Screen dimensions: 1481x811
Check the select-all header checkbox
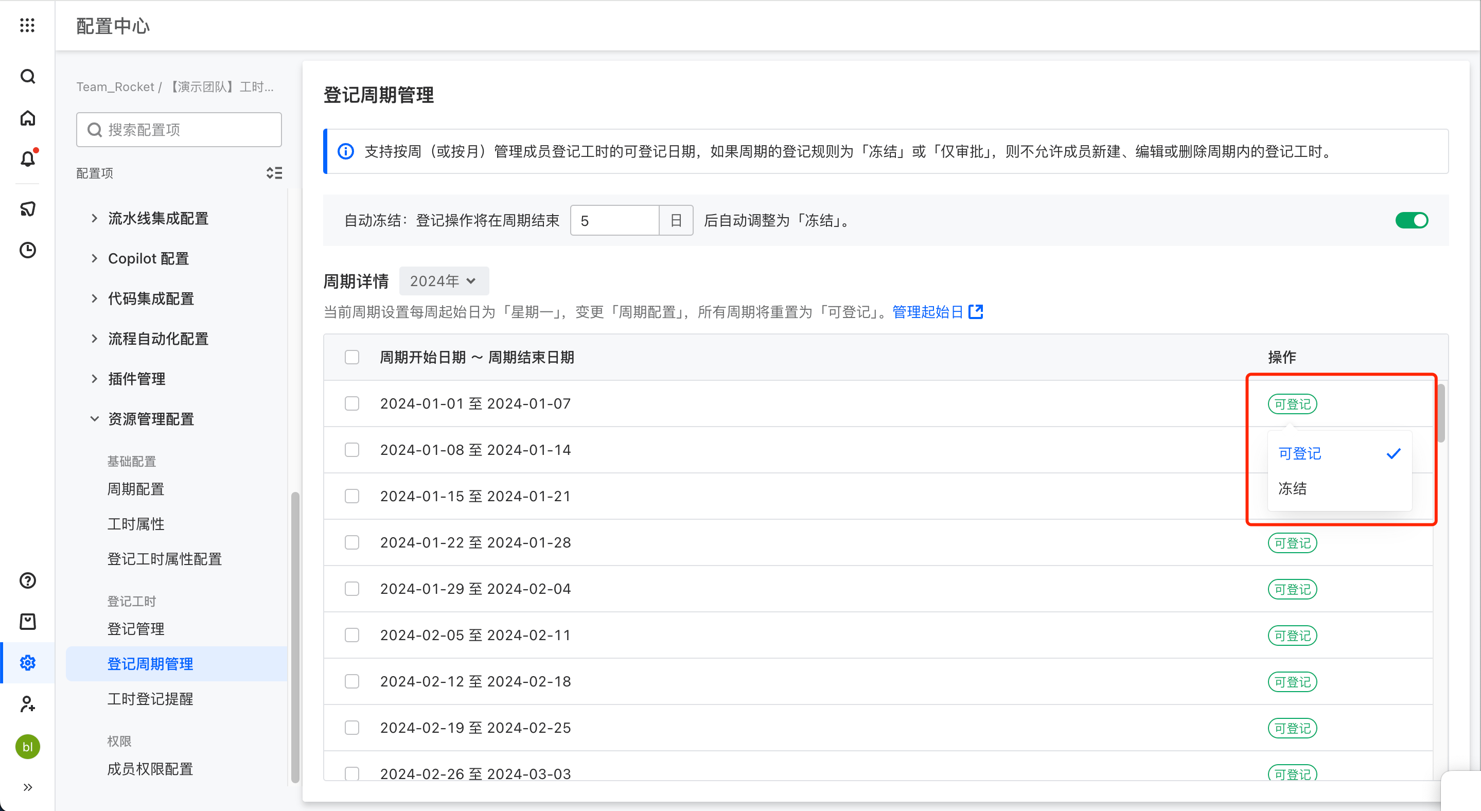352,358
